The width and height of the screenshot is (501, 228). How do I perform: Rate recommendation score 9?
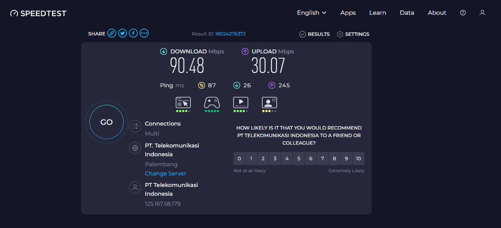click(x=347, y=158)
